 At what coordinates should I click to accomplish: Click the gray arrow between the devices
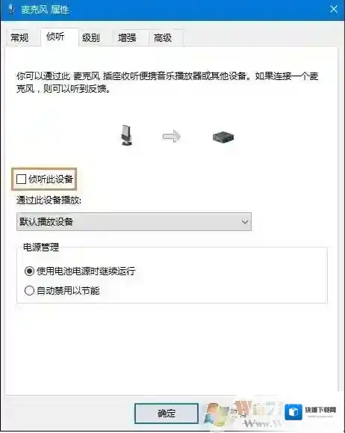click(x=171, y=136)
